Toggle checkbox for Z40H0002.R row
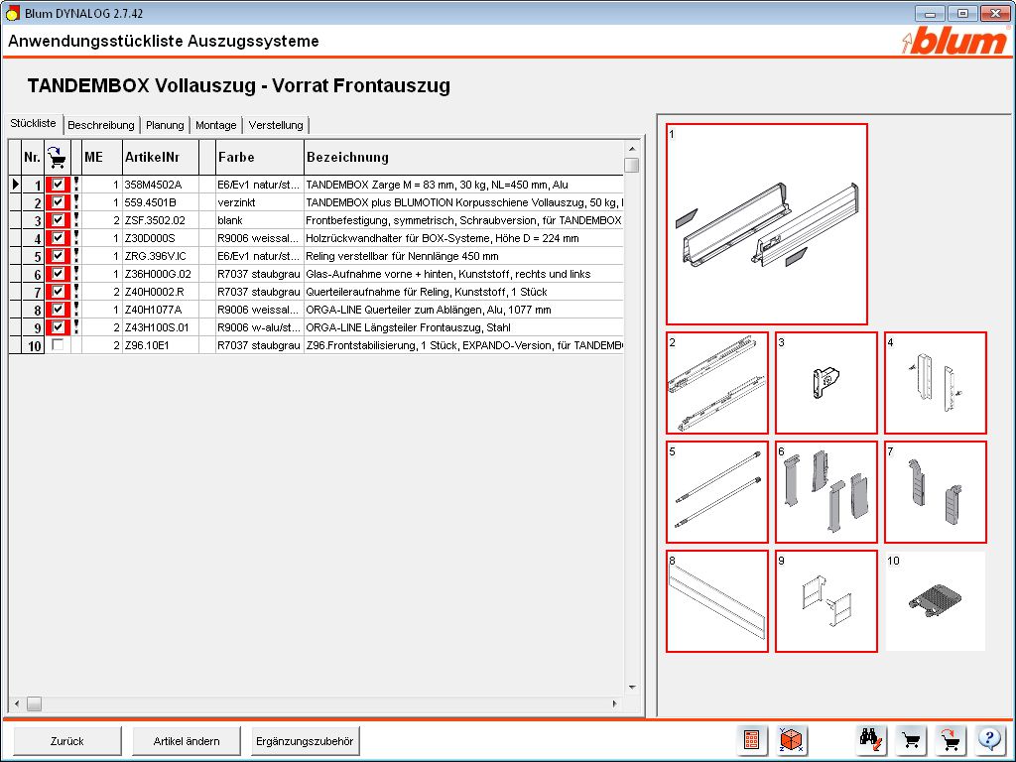This screenshot has height=762, width=1016. coord(58,291)
